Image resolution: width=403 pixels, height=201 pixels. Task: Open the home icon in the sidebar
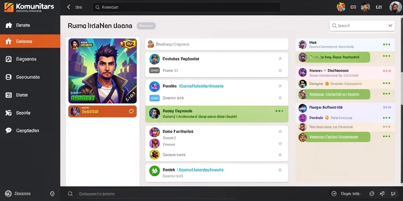9,25
